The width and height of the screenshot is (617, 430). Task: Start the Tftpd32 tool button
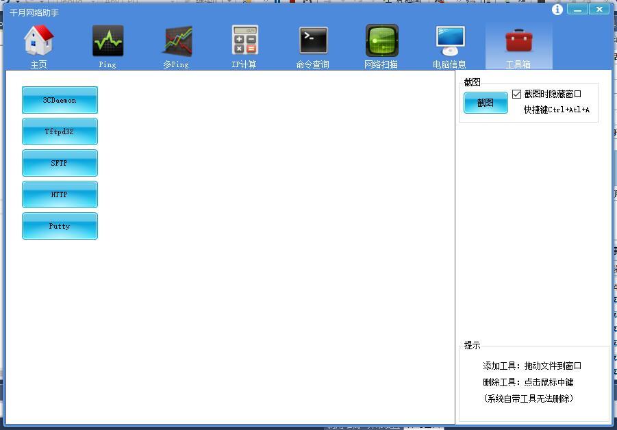[x=60, y=131]
